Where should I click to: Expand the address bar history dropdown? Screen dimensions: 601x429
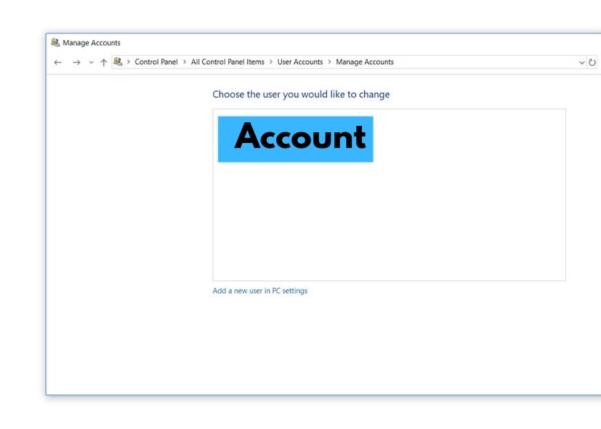(582, 62)
